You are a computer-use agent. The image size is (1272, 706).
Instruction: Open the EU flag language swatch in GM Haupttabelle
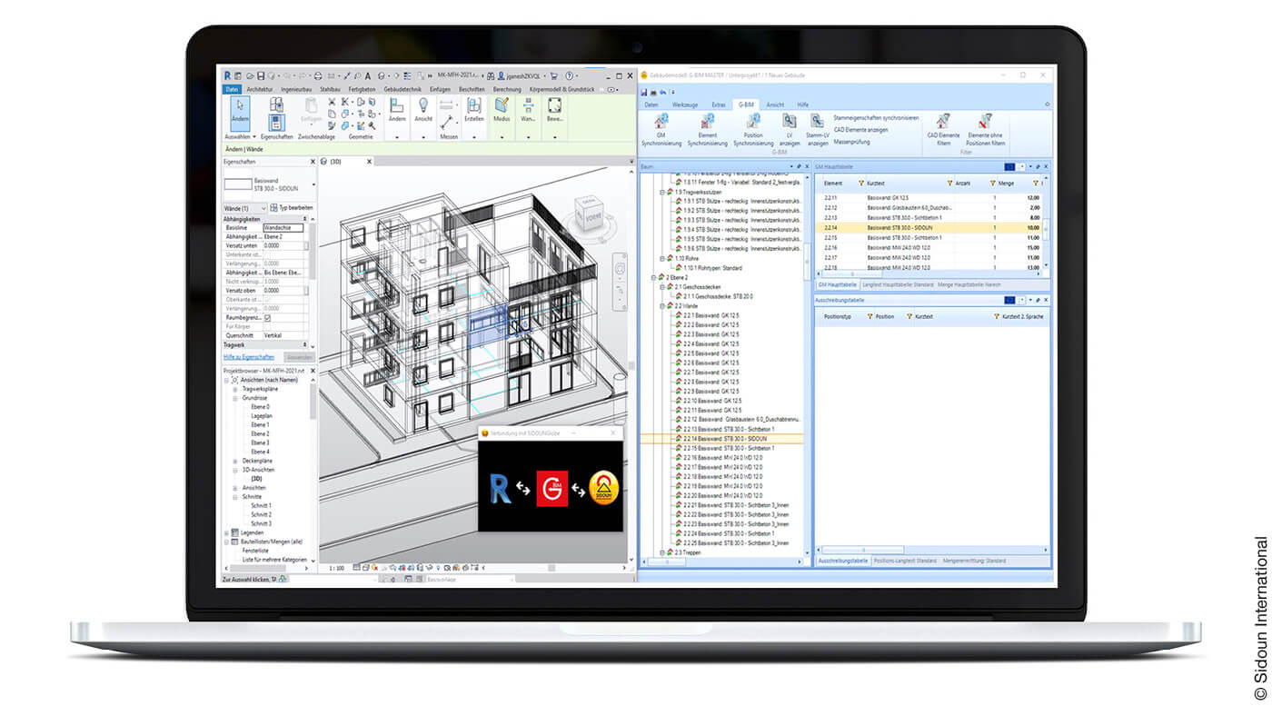[x=1009, y=166]
